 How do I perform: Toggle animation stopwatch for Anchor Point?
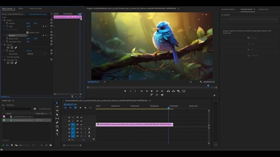pyautogui.click(x=7, y=38)
